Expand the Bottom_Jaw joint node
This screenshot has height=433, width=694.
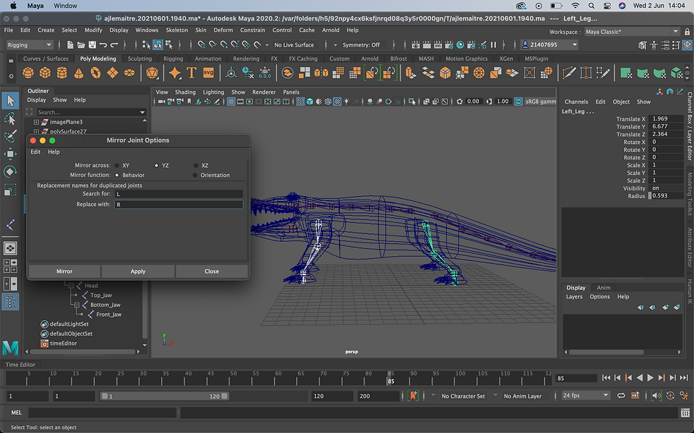[x=76, y=305]
